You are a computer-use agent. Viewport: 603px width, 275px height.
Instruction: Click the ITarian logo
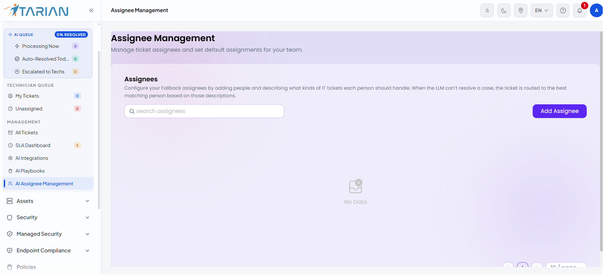point(36,10)
